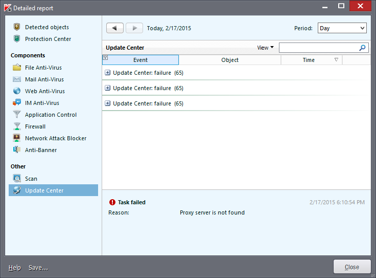
Task: Expand first Update Center failure row
Action: 108,73
